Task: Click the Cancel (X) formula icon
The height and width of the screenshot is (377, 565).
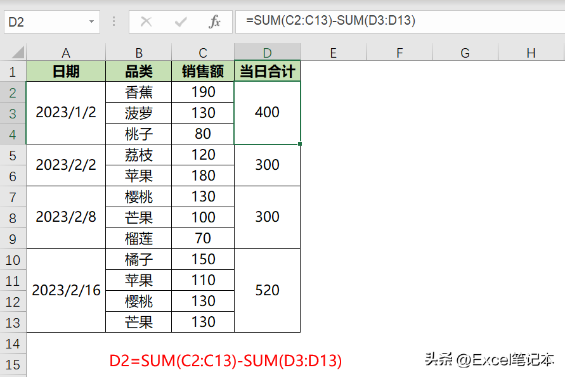Action: [x=146, y=22]
